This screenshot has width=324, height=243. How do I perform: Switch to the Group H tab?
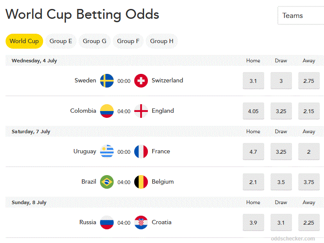pyautogui.click(x=162, y=41)
